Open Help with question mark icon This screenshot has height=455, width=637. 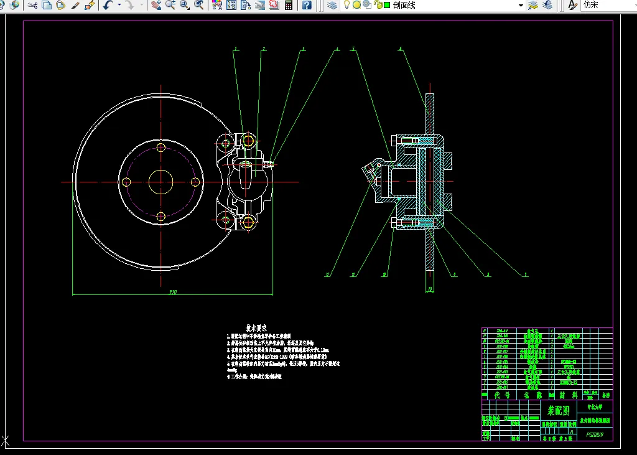307,5
